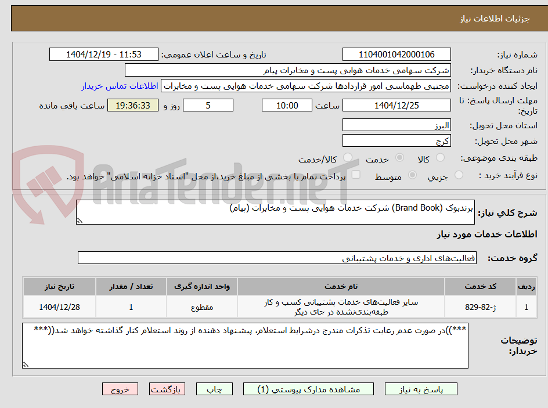
Task: Click the service code cell ژ-82-829
Action: pyautogui.click(x=480, y=307)
